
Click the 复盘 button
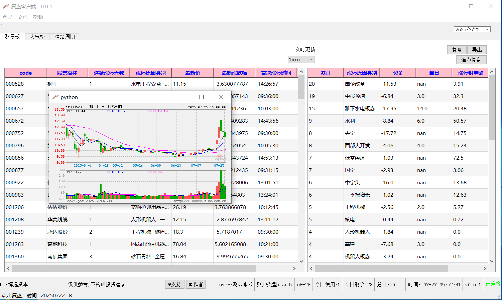point(457,50)
